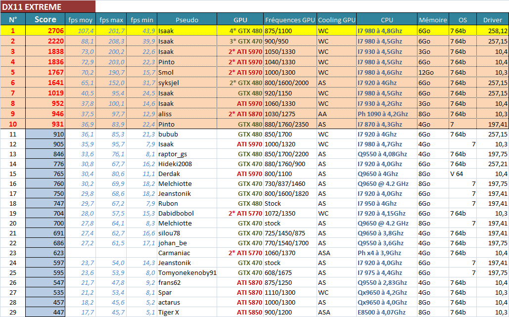Image resolution: width=509 pixels, height=317 pixels.
Task: Click the Q9550 à 4,08Ghz cell
Action: [387, 154]
